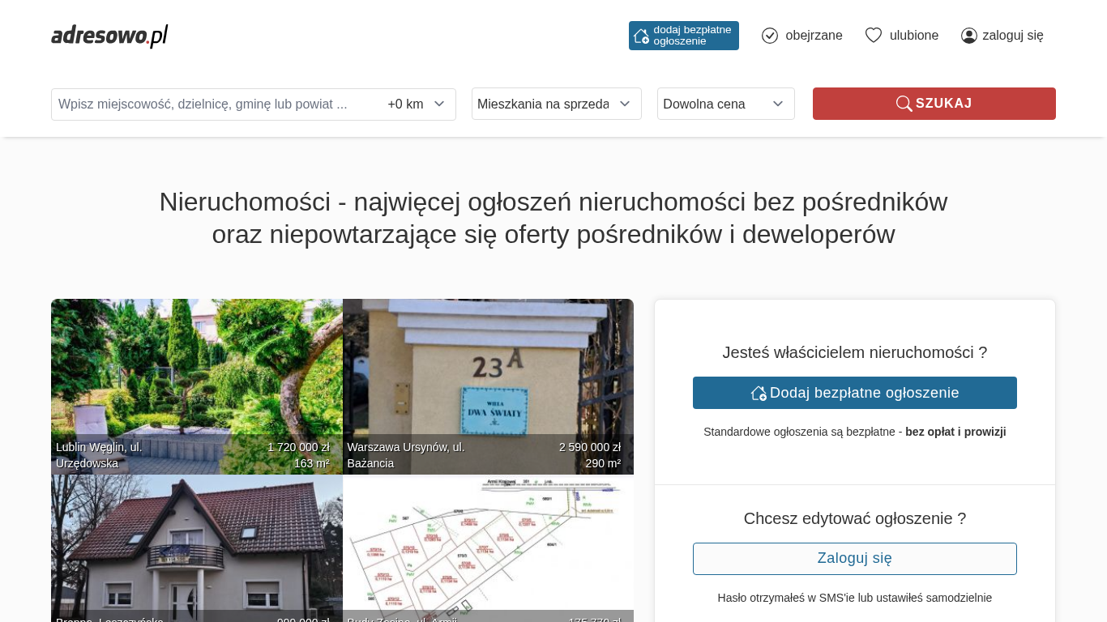1107x622 pixels.
Task: Focus the location search input field
Action: [215, 104]
